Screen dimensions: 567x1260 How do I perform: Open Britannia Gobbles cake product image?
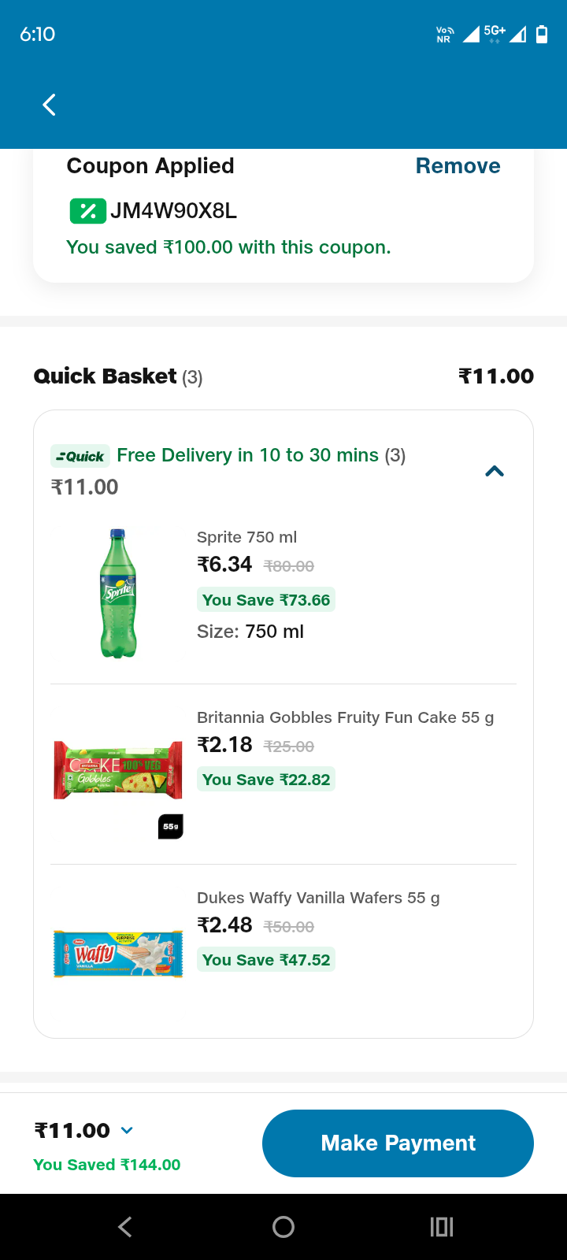[118, 769]
